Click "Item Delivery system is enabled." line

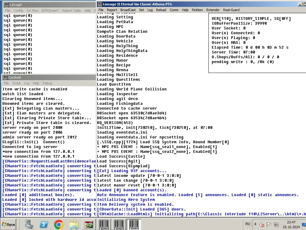coord(135,204)
